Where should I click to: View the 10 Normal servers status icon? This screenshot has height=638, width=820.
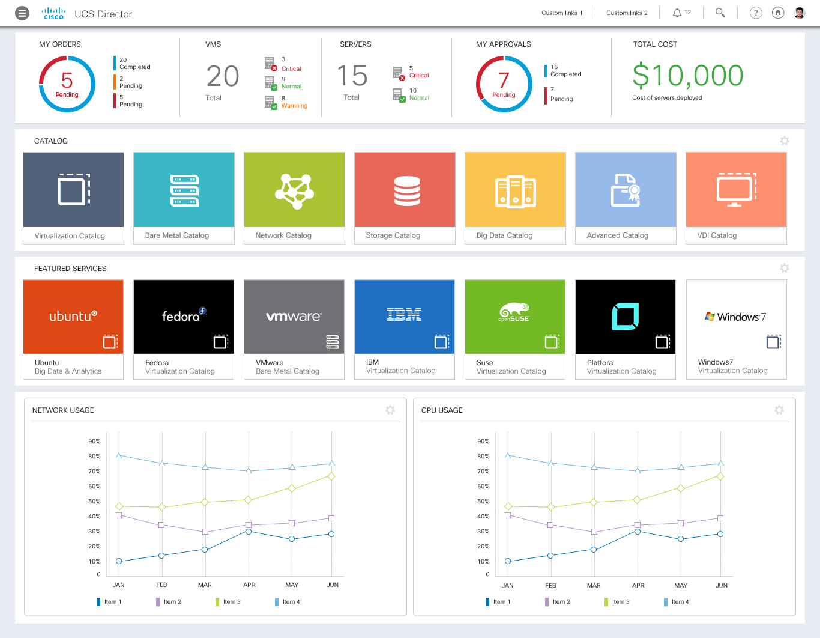[x=399, y=95]
